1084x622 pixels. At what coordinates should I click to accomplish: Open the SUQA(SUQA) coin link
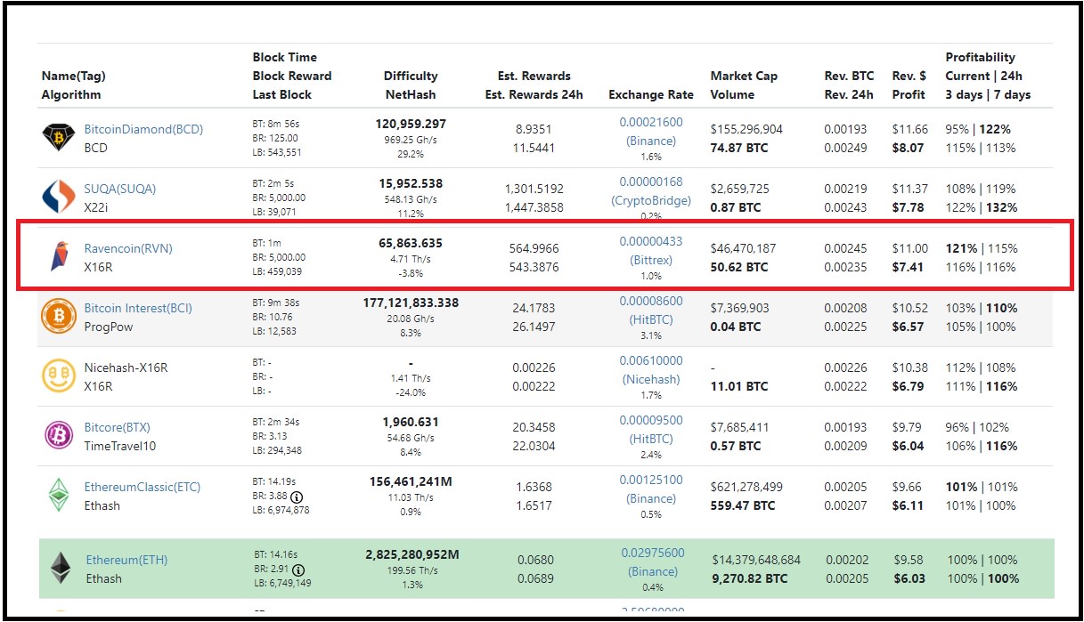point(120,189)
